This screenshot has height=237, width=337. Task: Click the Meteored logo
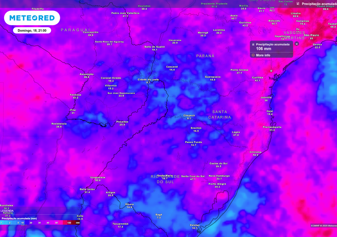click(32, 18)
